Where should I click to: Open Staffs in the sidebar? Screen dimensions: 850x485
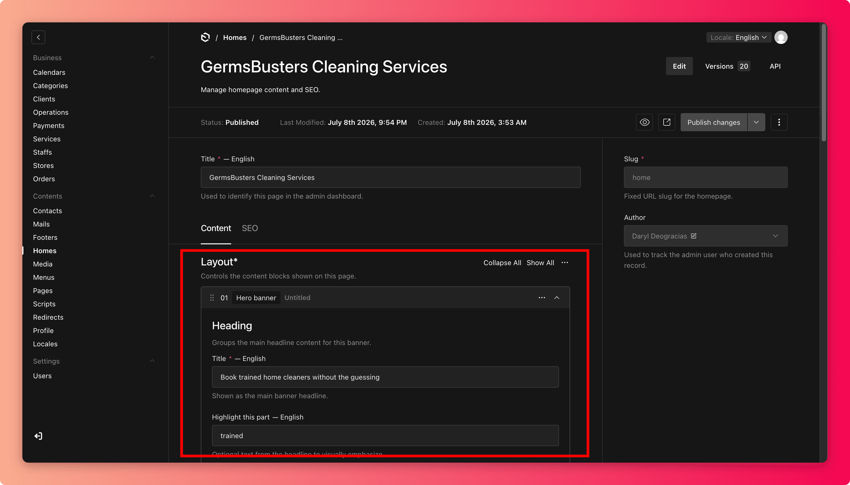pyautogui.click(x=43, y=152)
